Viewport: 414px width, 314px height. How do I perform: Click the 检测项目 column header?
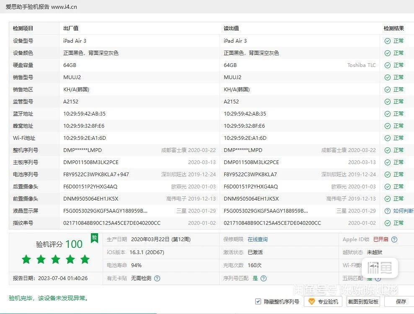click(23, 28)
